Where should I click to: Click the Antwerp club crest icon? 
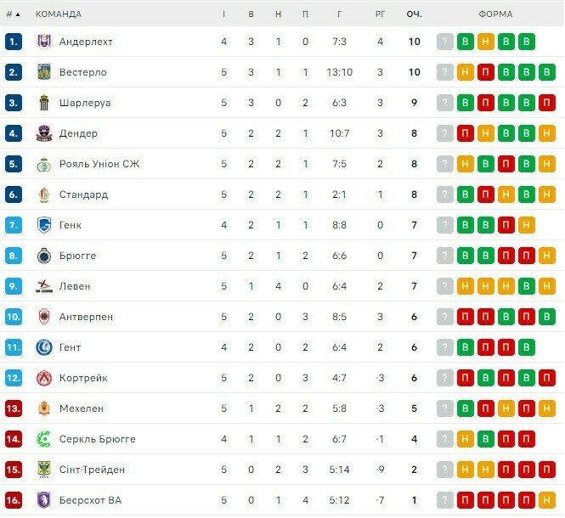pos(44,317)
